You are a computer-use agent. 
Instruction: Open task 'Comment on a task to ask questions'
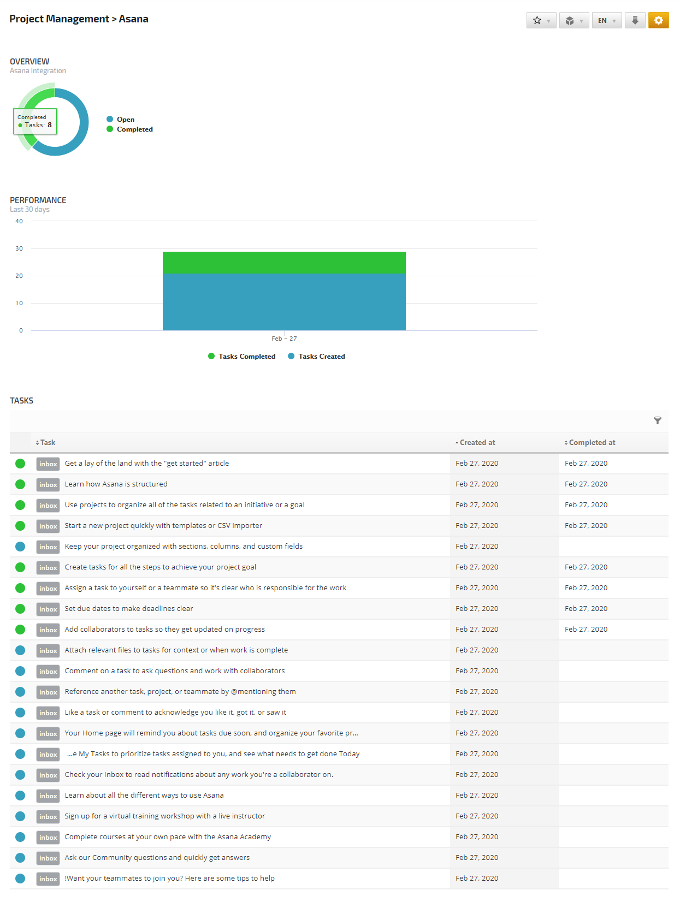coord(175,671)
